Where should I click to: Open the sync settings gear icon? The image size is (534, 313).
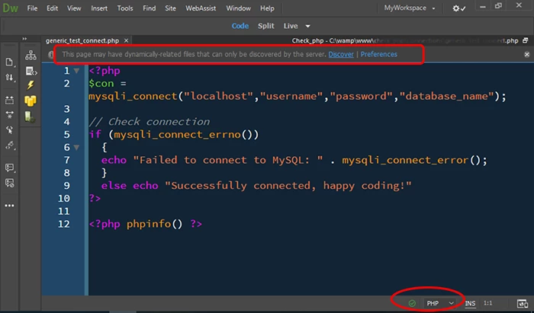(x=458, y=8)
